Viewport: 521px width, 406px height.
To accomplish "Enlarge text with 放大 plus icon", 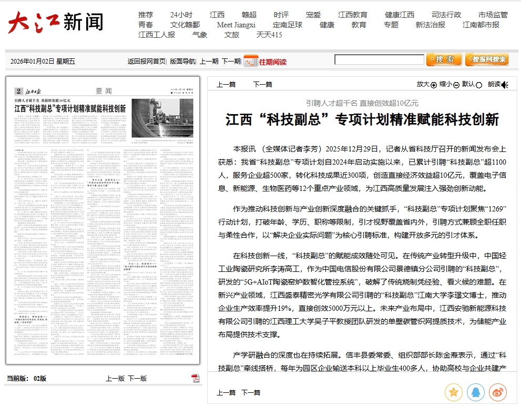I will tap(434, 85).
